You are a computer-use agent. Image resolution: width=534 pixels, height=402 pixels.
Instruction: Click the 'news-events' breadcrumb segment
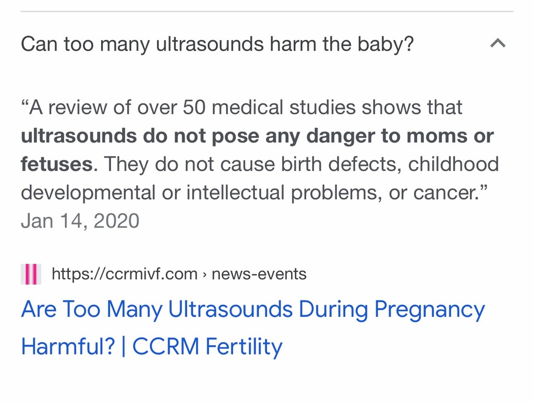coord(259,274)
